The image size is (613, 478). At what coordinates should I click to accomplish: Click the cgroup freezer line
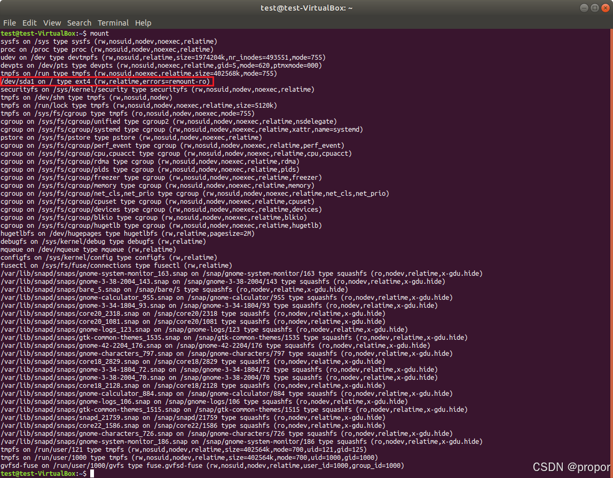tap(161, 178)
